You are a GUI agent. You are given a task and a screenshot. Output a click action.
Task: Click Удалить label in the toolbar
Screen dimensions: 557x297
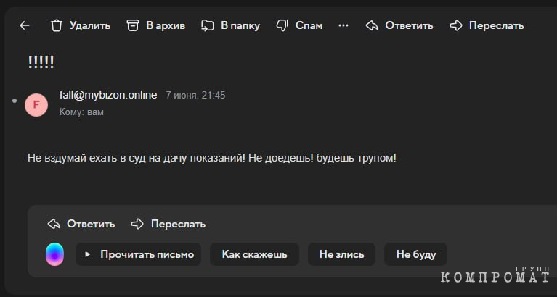[x=90, y=25]
